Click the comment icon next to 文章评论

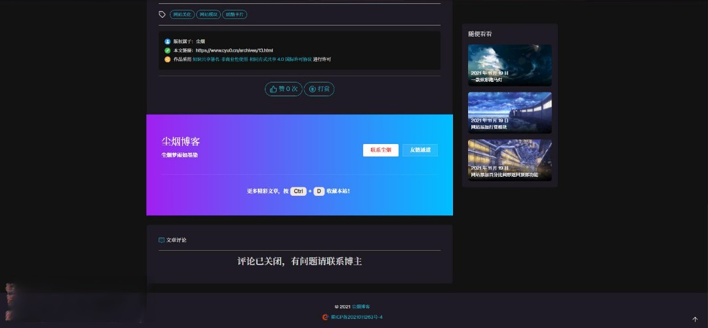click(x=162, y=240)
